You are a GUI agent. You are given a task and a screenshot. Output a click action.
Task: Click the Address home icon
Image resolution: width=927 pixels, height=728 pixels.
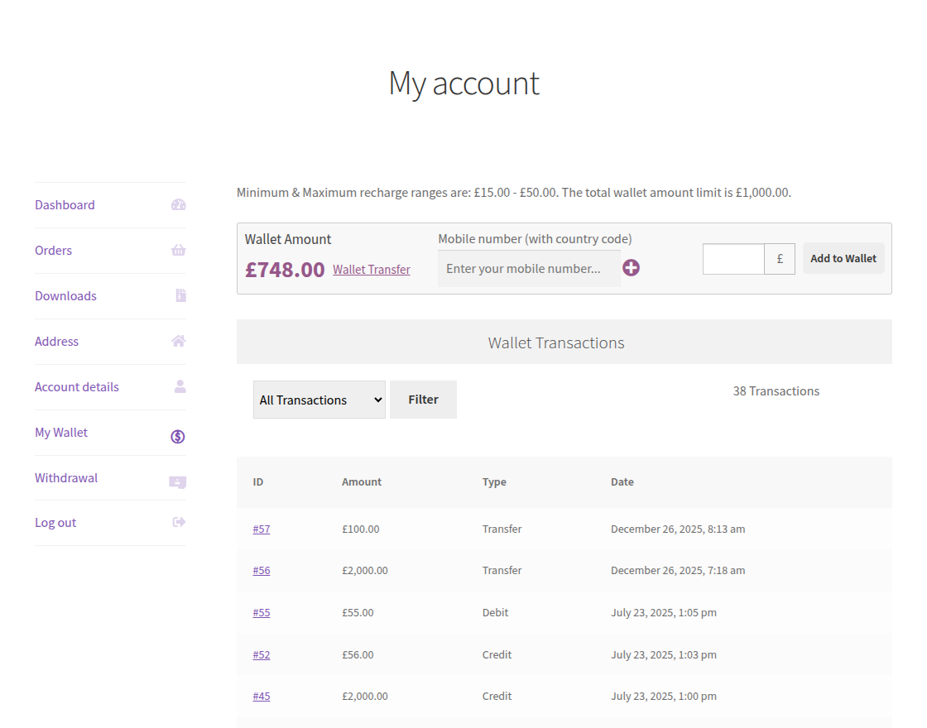[179, 341]
